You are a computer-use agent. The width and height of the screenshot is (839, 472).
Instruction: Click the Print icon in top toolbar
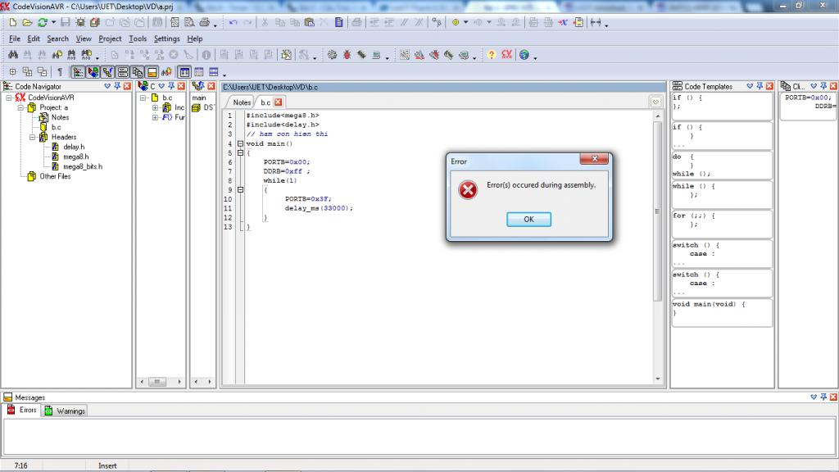point(204,22)
